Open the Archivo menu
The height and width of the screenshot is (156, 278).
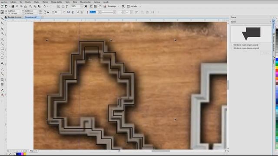point(4,2)
